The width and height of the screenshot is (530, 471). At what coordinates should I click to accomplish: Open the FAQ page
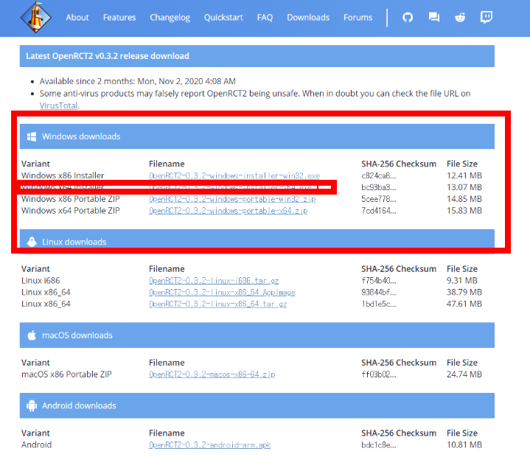tap(265, 17)
